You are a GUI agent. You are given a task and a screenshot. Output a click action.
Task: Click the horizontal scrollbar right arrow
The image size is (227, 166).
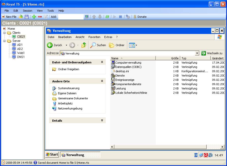pos(222,147)
